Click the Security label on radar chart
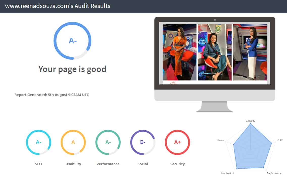This screenshot has height=185, width=287. (250, 121)
